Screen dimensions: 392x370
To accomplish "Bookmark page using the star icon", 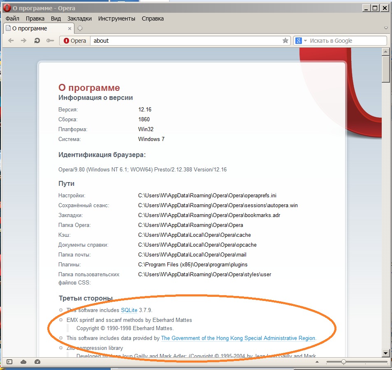I will click(285, 41).
